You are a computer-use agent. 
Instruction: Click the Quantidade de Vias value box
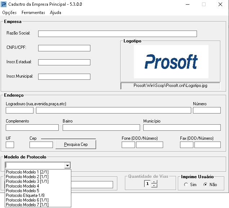tap(147, 184)
